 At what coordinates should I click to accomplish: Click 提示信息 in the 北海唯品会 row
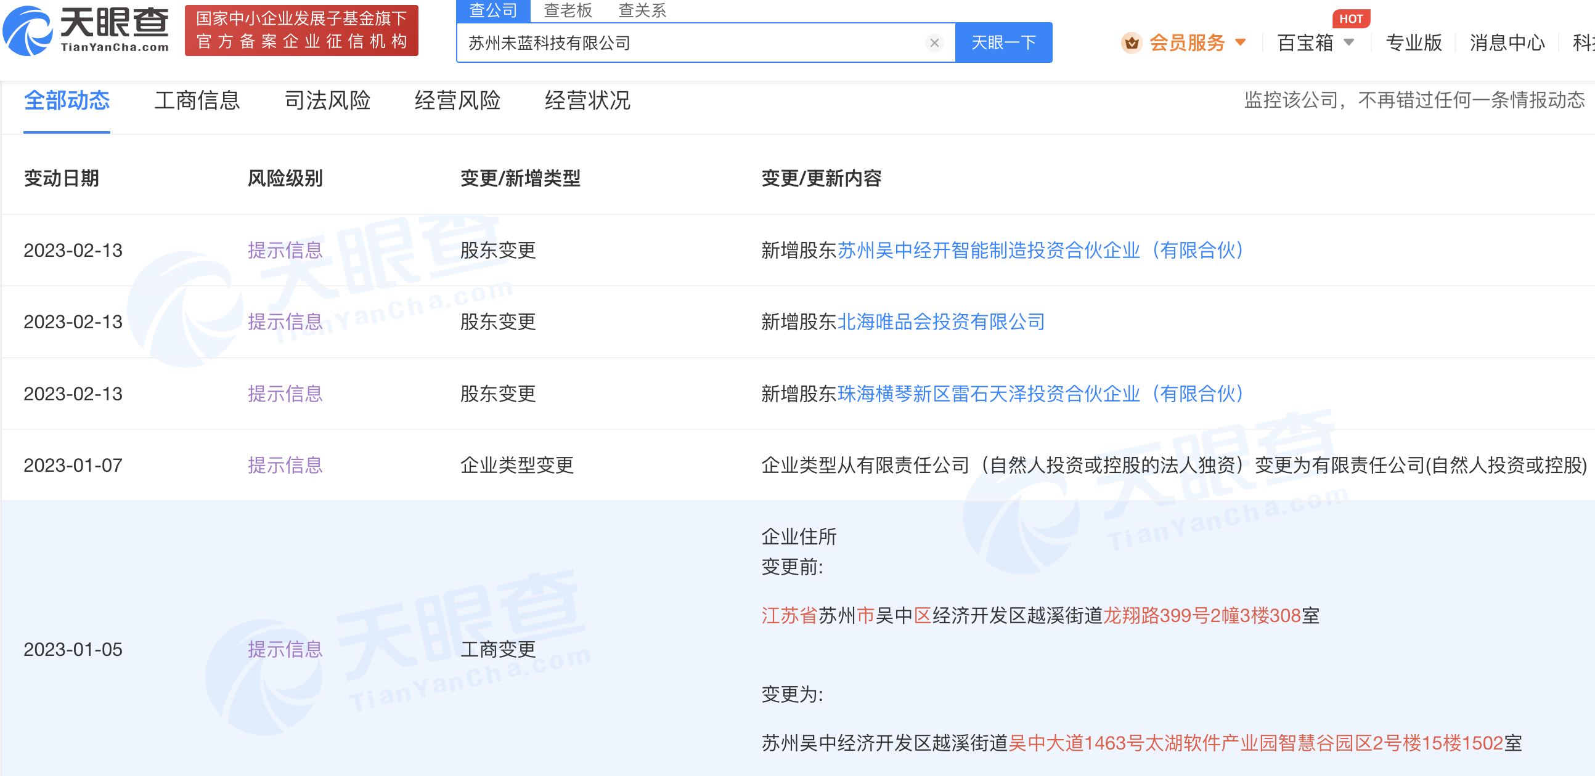[285, 321]
